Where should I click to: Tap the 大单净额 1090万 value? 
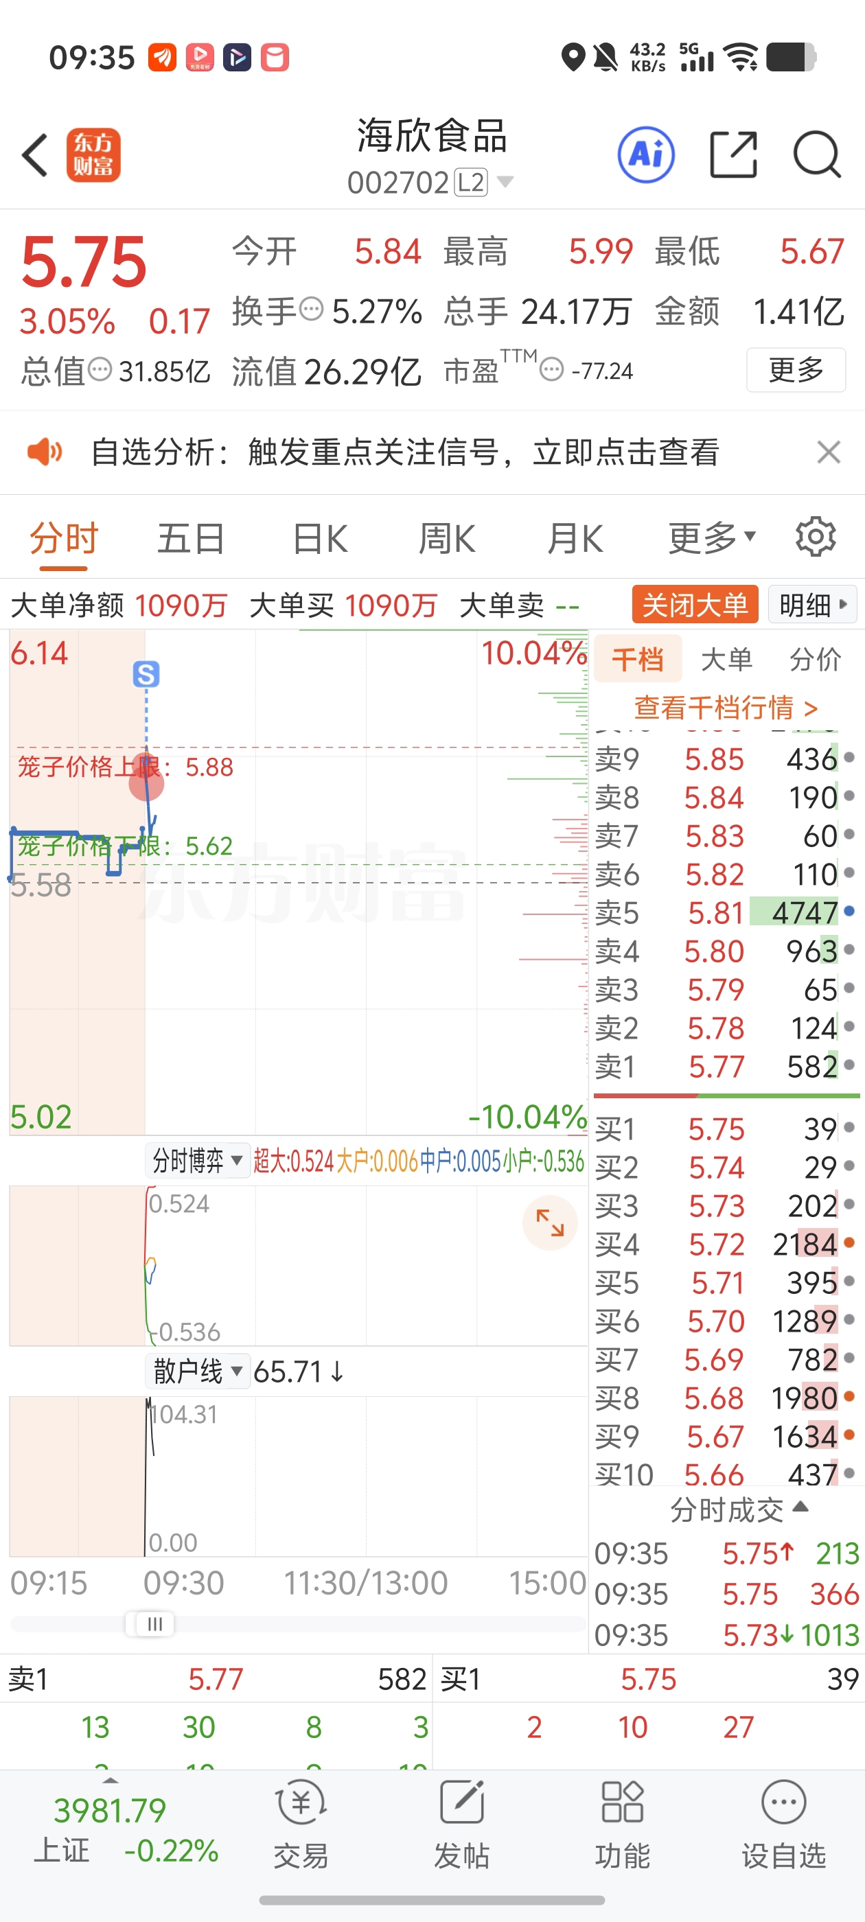click(181, 605)
